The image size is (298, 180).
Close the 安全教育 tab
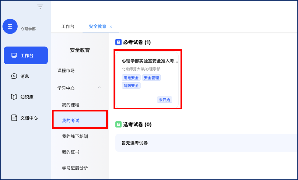111,27
